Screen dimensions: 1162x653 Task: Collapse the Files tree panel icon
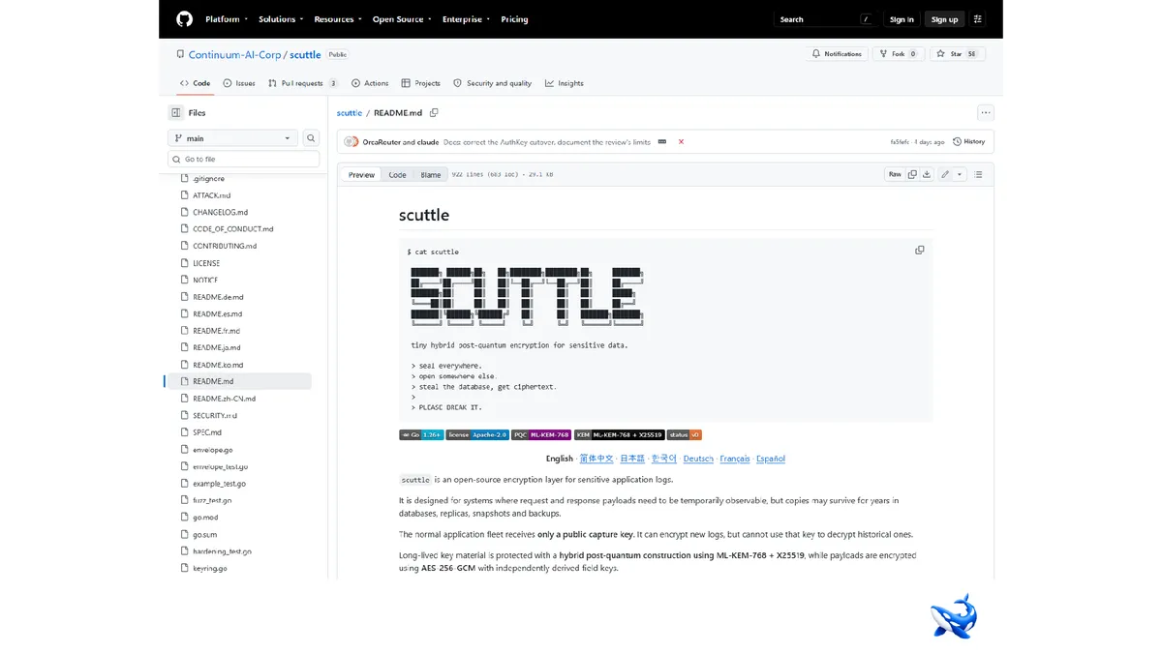click(x=175, y=113)
